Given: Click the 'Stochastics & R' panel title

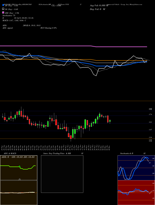Looking at the screenshot, I should coord(126,153).
